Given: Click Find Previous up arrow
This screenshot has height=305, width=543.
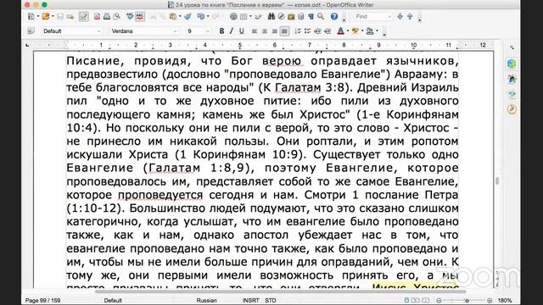Looking at the screenshot, I should point(410,16).
